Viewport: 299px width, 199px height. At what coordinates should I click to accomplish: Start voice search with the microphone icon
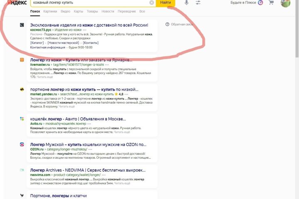(186, 2)
